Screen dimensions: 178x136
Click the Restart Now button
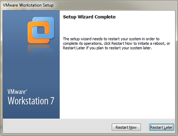click(x=126, y=127)
